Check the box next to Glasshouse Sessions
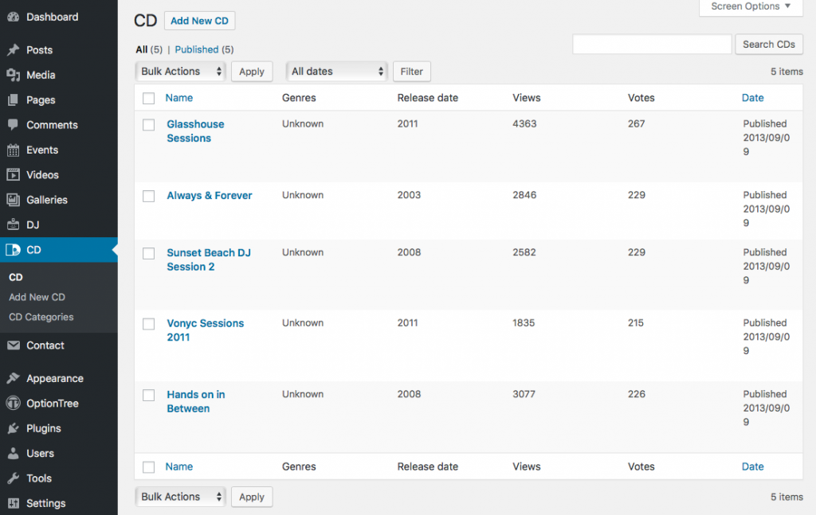Viewport: 816px width, 515px height. [x=148, y=124]
